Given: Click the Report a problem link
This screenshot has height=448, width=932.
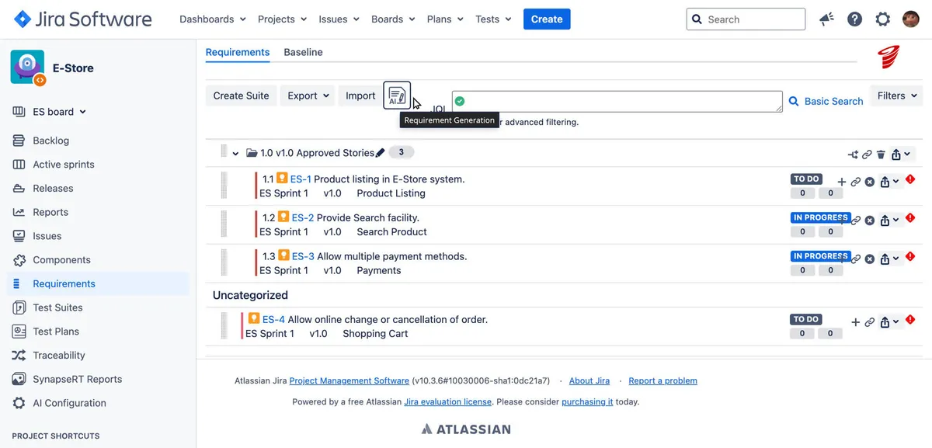Looking at the screenshot, I should pos(662,381).
